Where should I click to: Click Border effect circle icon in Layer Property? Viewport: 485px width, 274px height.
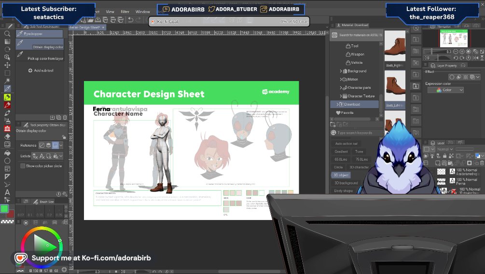point(452,77)
